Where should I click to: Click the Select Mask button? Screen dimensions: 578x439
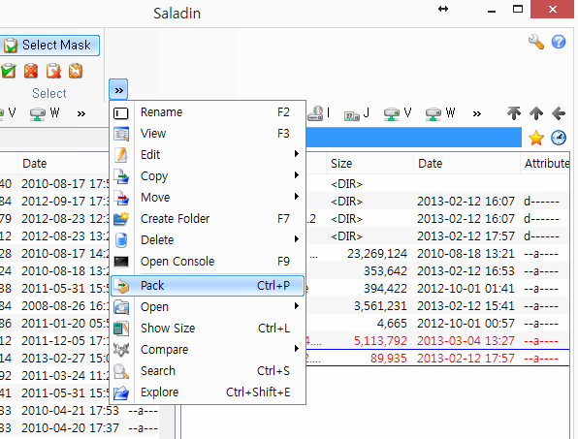pos(48,46)
